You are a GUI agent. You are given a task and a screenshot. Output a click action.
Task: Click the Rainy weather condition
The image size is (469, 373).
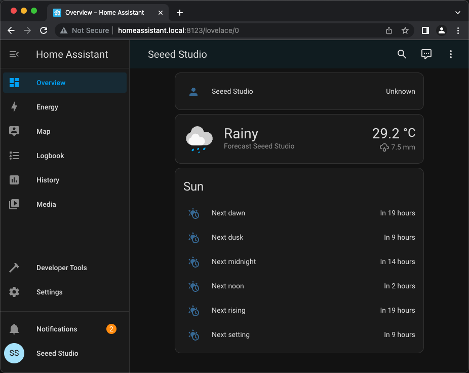pos(241,133)
